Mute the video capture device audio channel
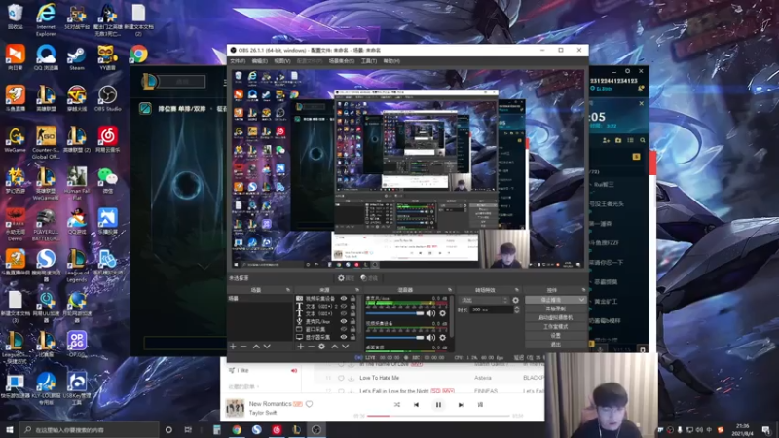Image resolution: width=779 pixels, height=438 pixels. pos(430,337)
